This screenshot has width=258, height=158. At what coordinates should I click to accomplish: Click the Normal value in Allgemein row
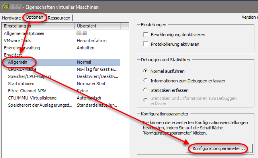point(84,62)
